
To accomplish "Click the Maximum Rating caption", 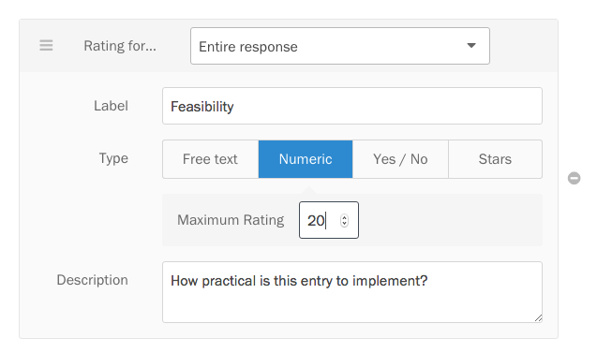I will pos(231,220).
